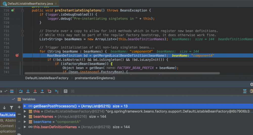The height and width of the screenshot is (135, 253).
Task: Click the Run to Cursor icon
Action: point(57,91)
